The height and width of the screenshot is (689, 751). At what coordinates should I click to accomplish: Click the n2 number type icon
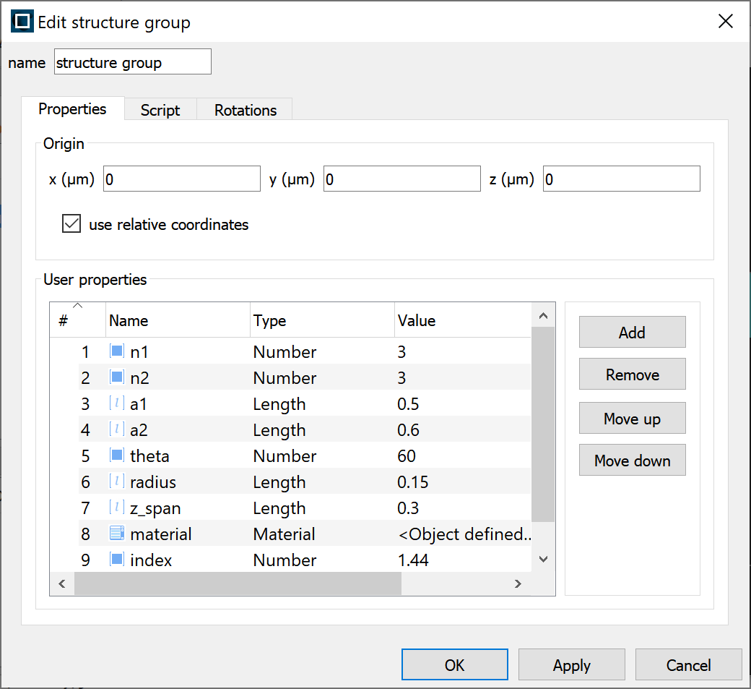[116, 377]
